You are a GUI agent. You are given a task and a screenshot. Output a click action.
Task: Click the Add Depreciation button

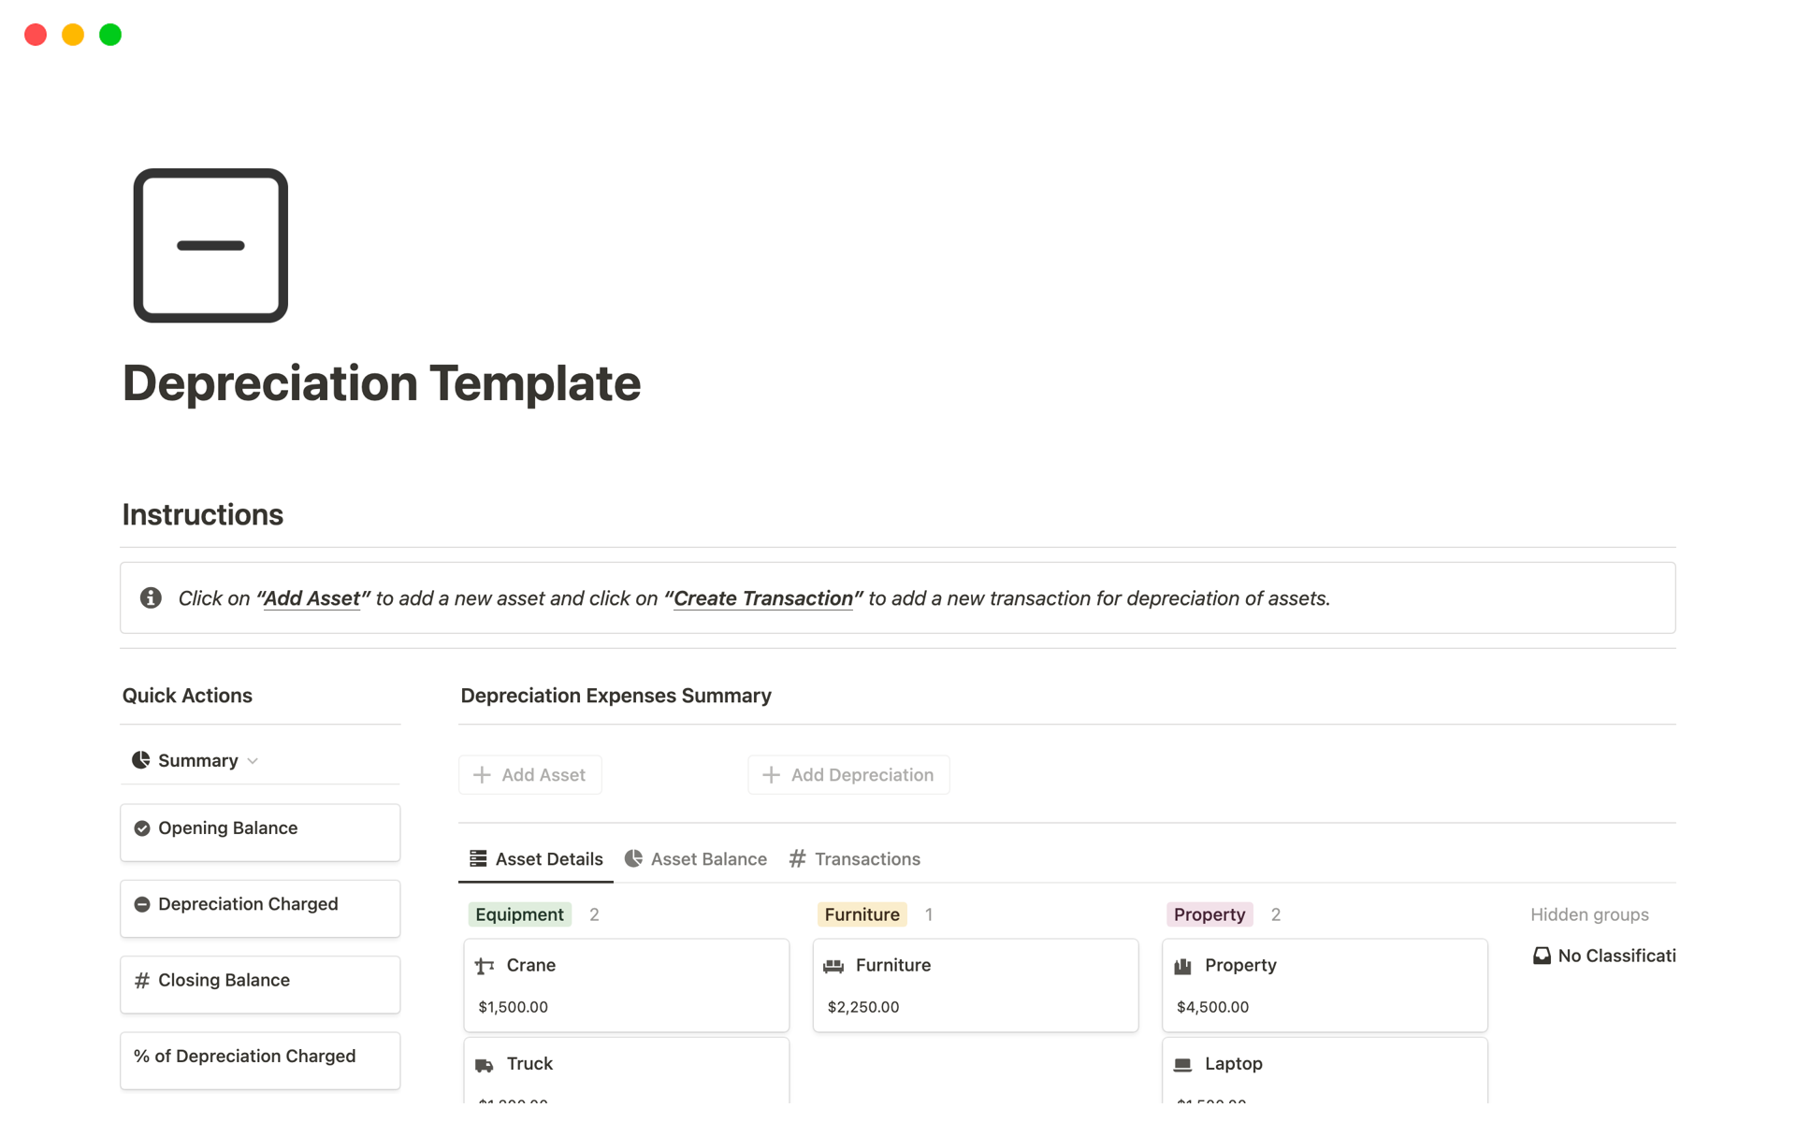tap(849, 773)
